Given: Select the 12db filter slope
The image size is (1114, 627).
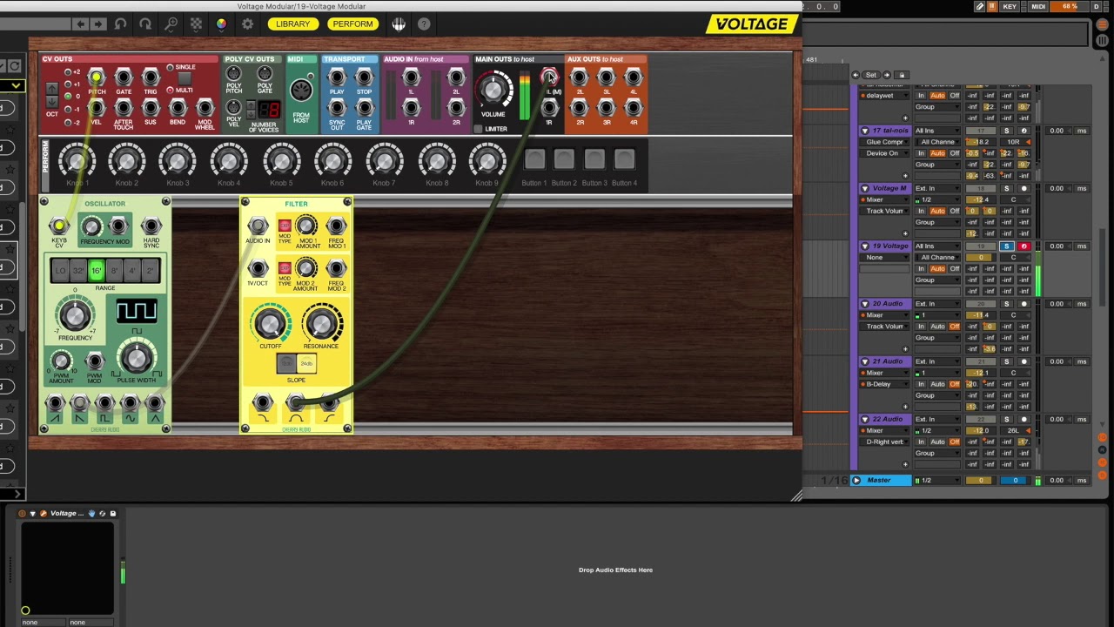Looking at the screenshot, I should [x=285, y=363].
